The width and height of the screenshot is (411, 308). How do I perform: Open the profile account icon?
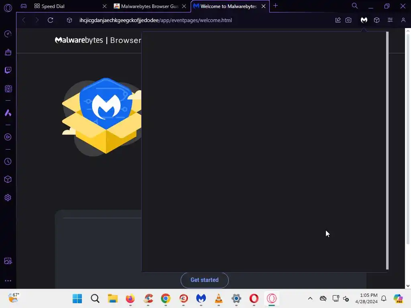tap(403, 20)
